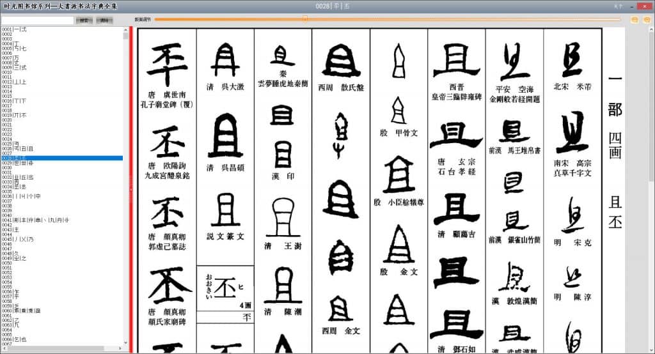Close the calligraphy dictionary window

pyautogui.click(x=645, y=6)
